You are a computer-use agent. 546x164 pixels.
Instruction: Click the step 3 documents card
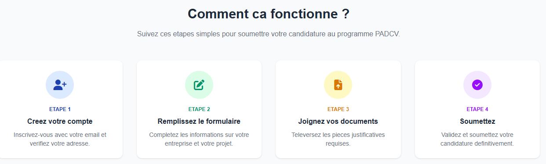(338, 109)
